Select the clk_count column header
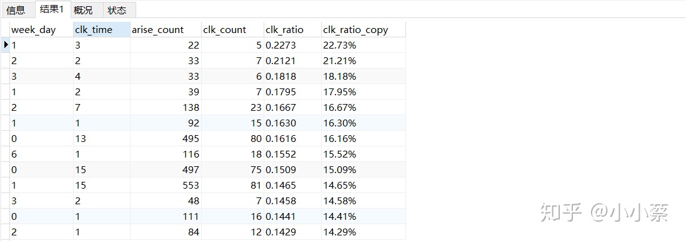 click(232, 30)
